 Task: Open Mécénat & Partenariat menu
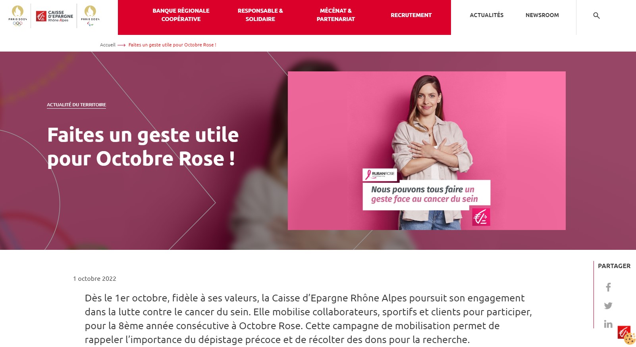pyautogui.click(x=336, y=15)
